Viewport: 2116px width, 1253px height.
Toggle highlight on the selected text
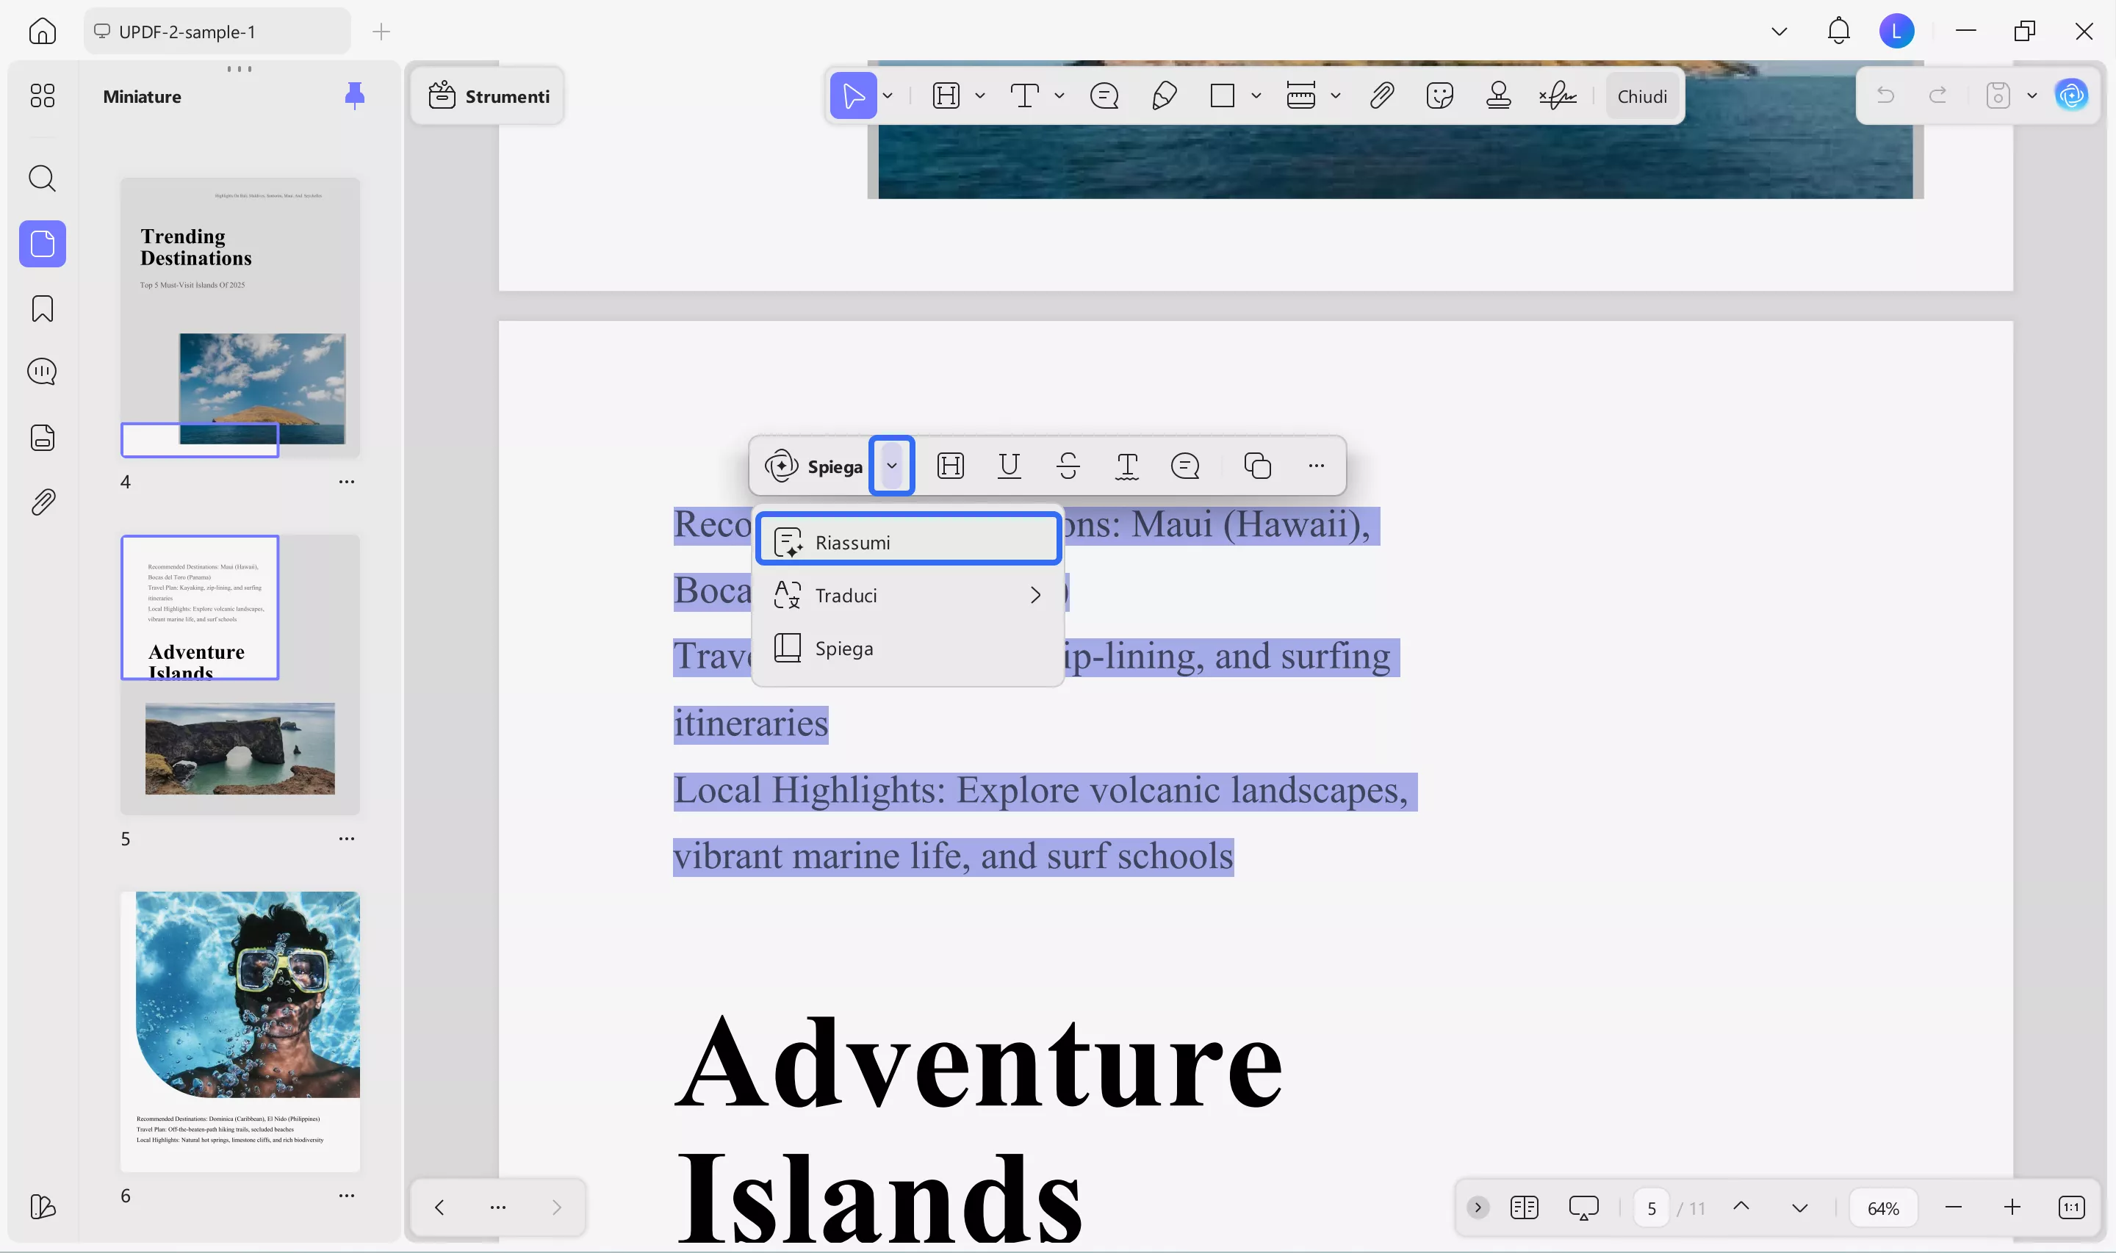point(951,465)
